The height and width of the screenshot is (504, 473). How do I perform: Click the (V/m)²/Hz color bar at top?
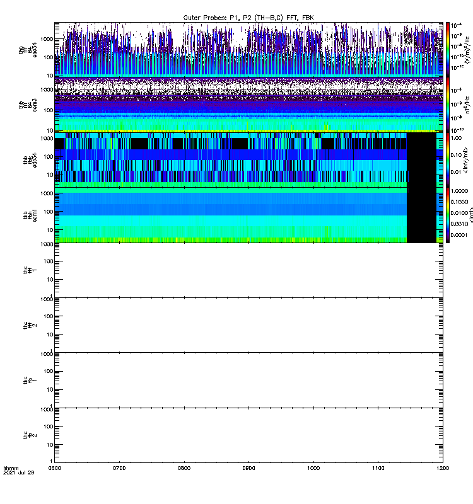(448, 49)
